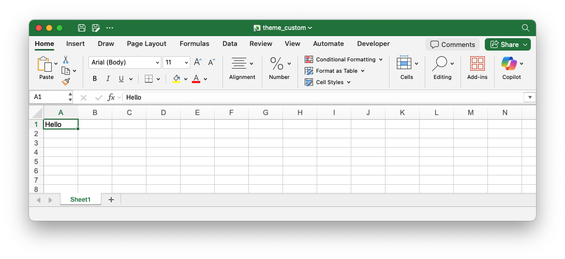Click the Conditional Formatting icon
Viewport: 565px width, 259px height.
[309, 60]
